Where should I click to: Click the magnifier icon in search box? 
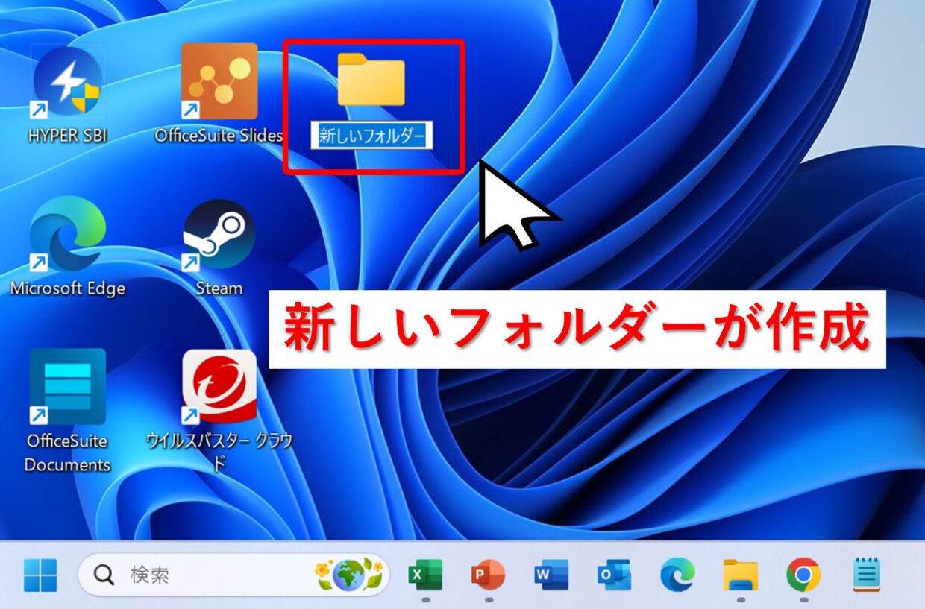click(104, 575)
